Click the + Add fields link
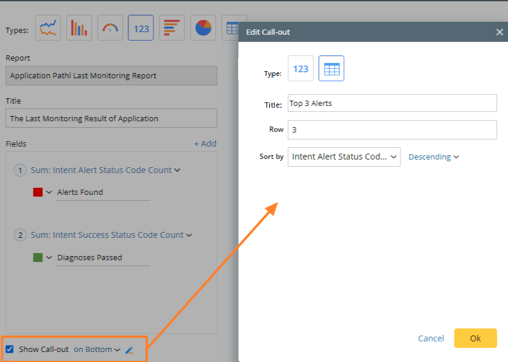The height and width of the screenshot is (362, 508). [x=205, y=144]
